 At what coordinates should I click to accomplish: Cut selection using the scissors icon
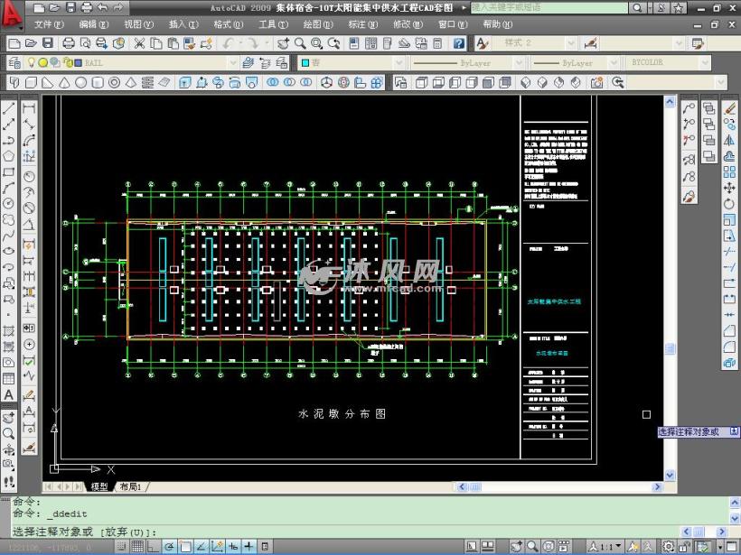click(x=139, y=44)
